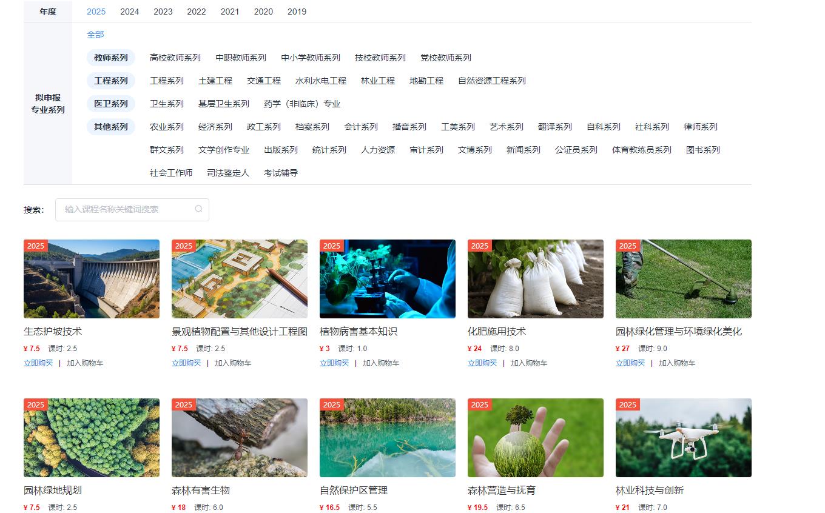This screenshot has height=513, width=825.
Task: Select the 工程系列 category pill
Action: coord(111,81)
